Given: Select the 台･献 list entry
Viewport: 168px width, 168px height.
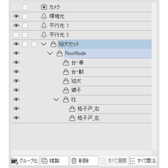Looking at the screenshot, I should click(78, 72).
